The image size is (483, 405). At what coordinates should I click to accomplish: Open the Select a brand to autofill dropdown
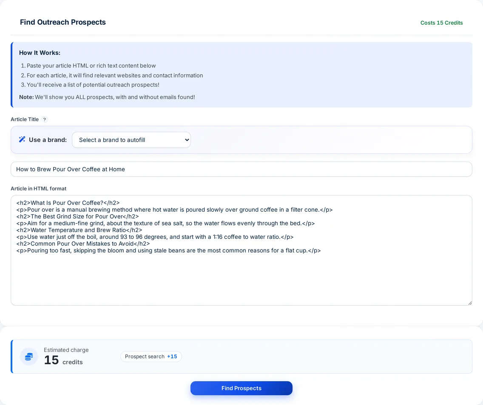point(131,140)
